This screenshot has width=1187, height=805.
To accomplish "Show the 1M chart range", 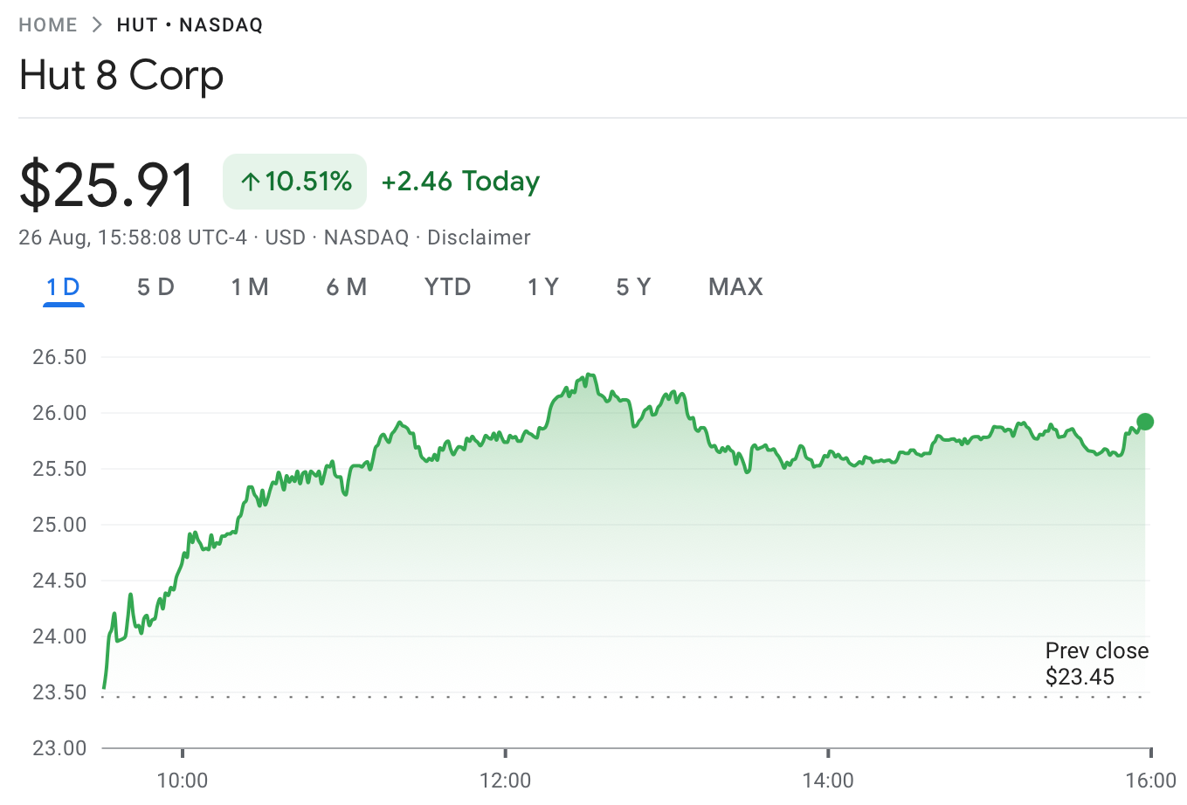I will pyautogui.click(x=250, y=287).
